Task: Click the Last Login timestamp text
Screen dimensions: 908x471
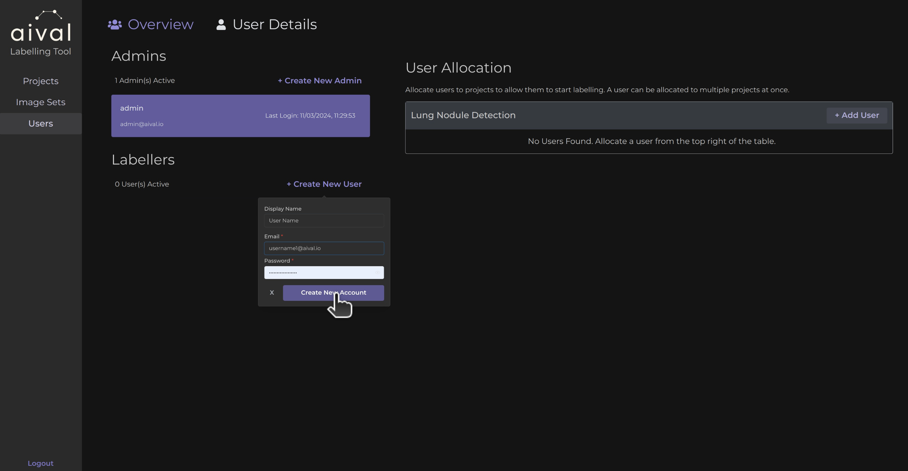Action: click(310, 116)
